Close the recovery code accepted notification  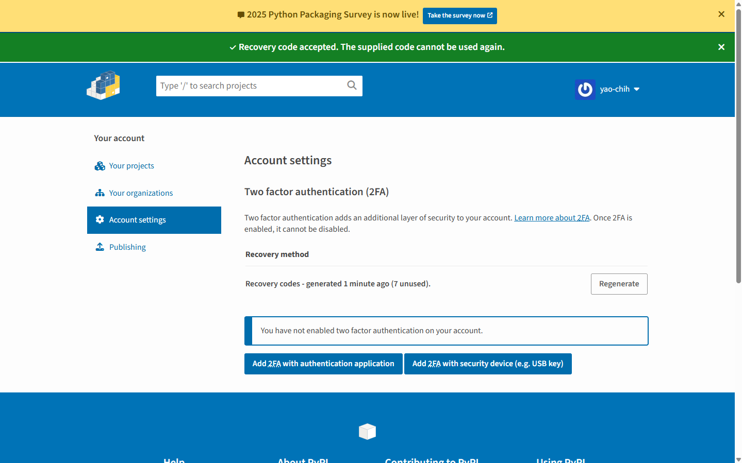721,47
